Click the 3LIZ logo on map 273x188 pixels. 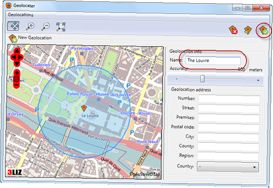15,172
